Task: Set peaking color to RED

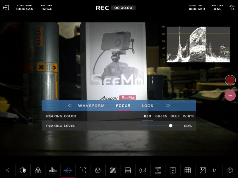Action: pyautogui.click(x=147, y=116)
